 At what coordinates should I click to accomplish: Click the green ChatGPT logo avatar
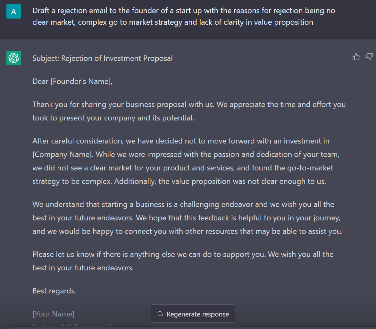click(x=13, y=58)
